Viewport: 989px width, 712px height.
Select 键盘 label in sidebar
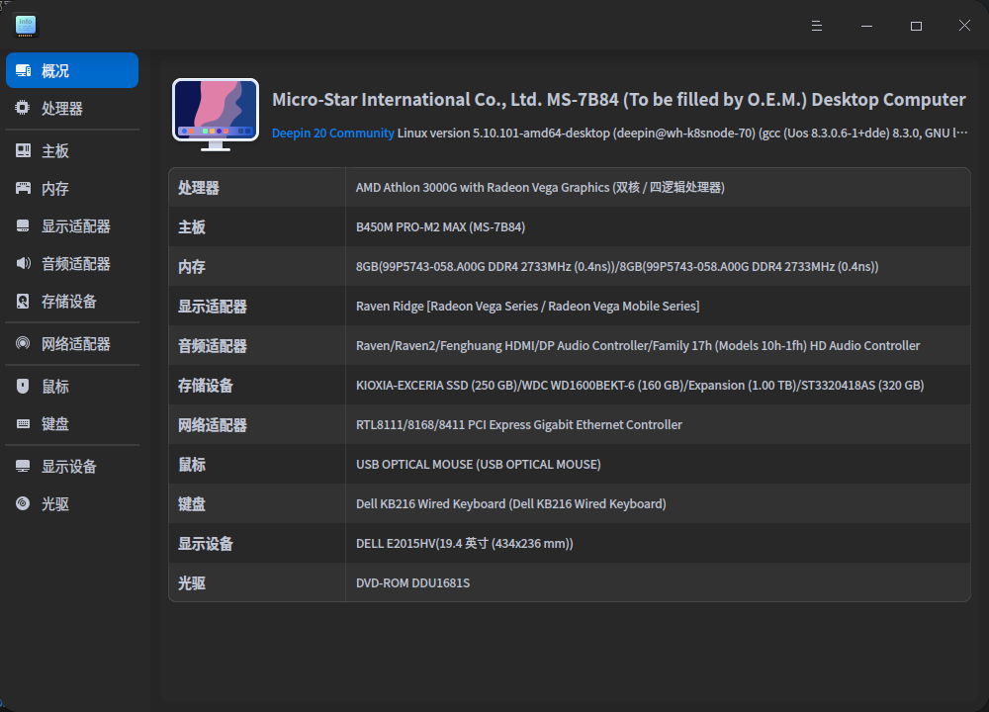[55, 424]
